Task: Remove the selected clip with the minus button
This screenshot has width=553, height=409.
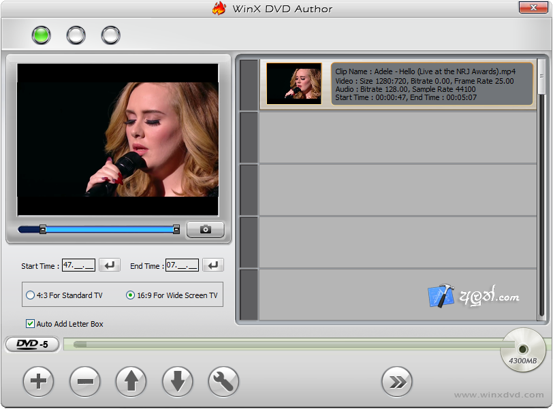Action: pos(84,381)
